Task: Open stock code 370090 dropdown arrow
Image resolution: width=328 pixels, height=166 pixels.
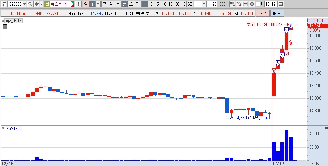Action: [24, 4]
